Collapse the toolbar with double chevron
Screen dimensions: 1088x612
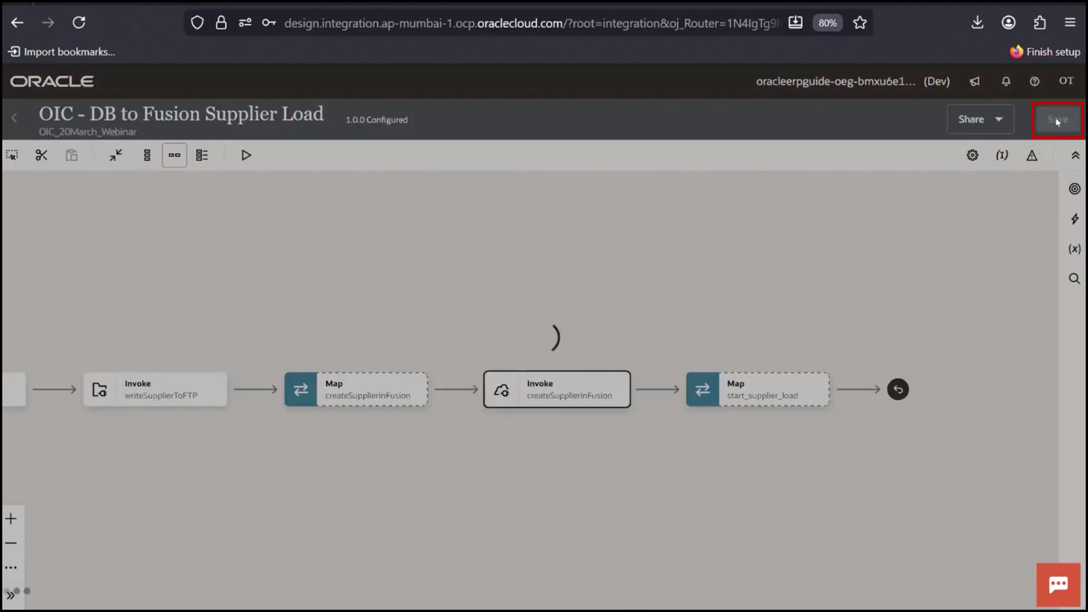pos(1075,155)
